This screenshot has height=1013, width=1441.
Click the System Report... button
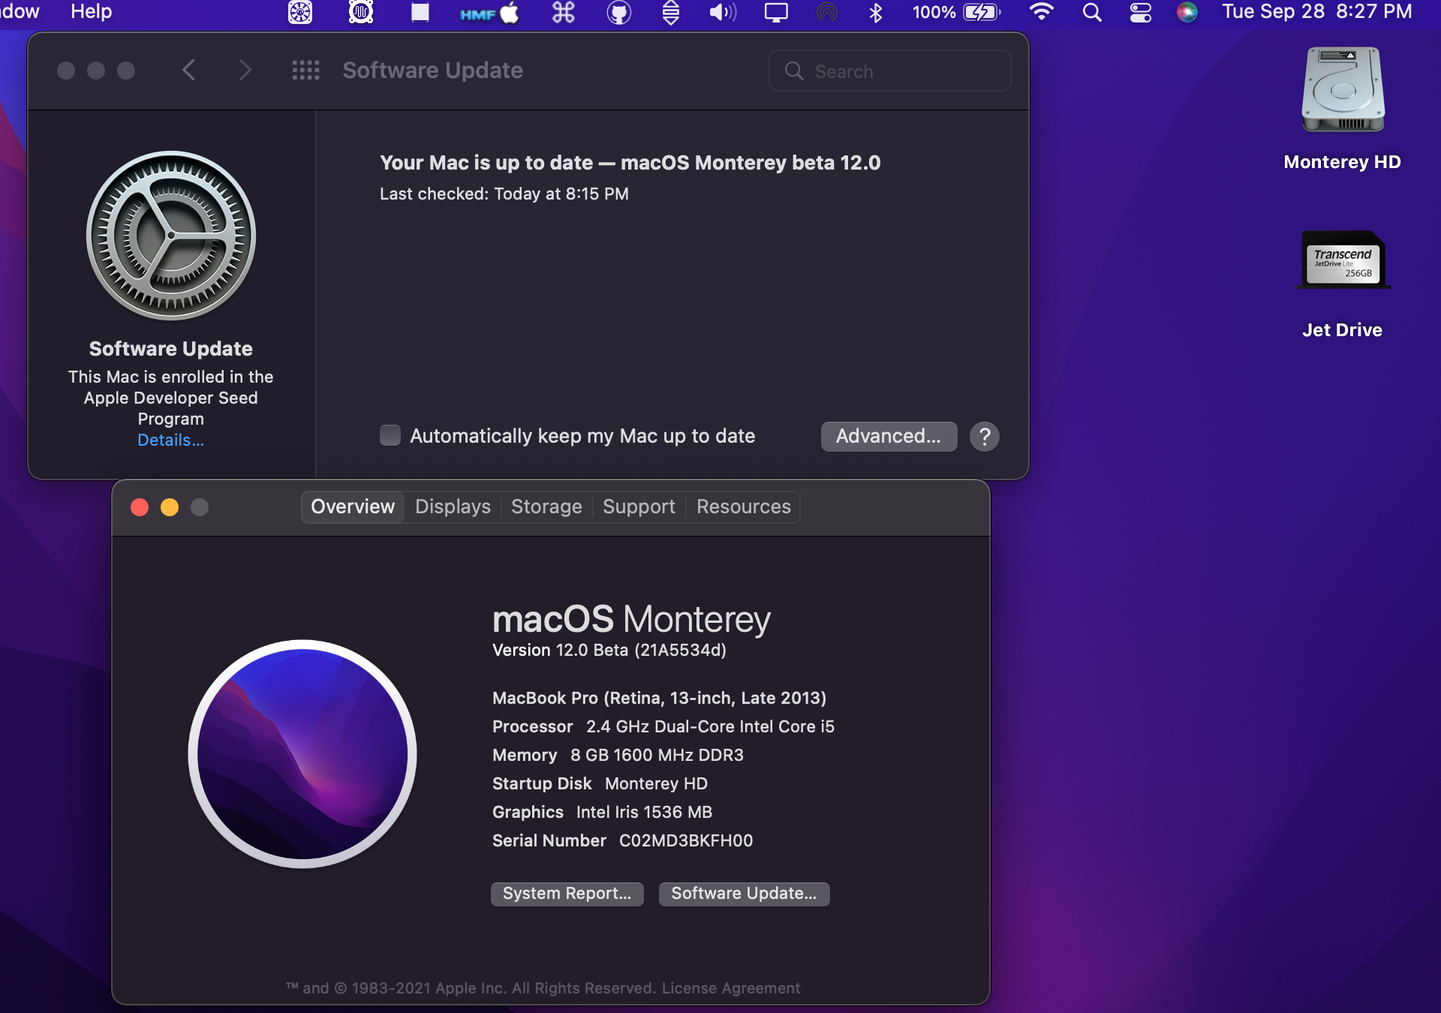click(x=567, y=894)
